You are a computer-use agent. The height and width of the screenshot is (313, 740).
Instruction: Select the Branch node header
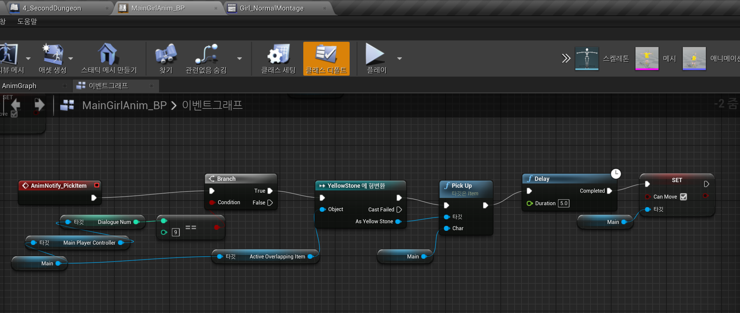[x=241, y=179]
